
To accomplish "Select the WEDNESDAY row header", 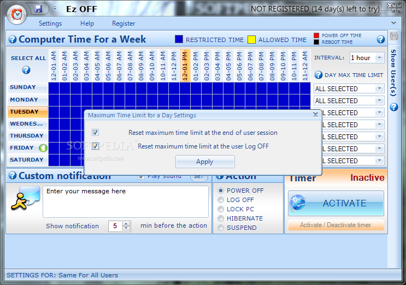I will (x=28, y=123).
